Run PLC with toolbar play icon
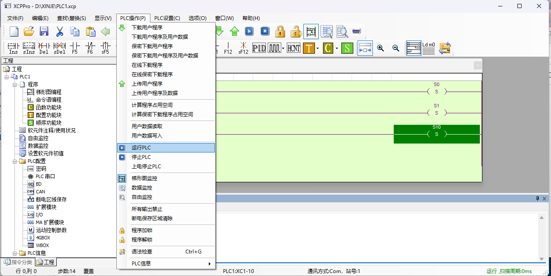The width and height of the screenshot is (551, 276). click(249, 31)
